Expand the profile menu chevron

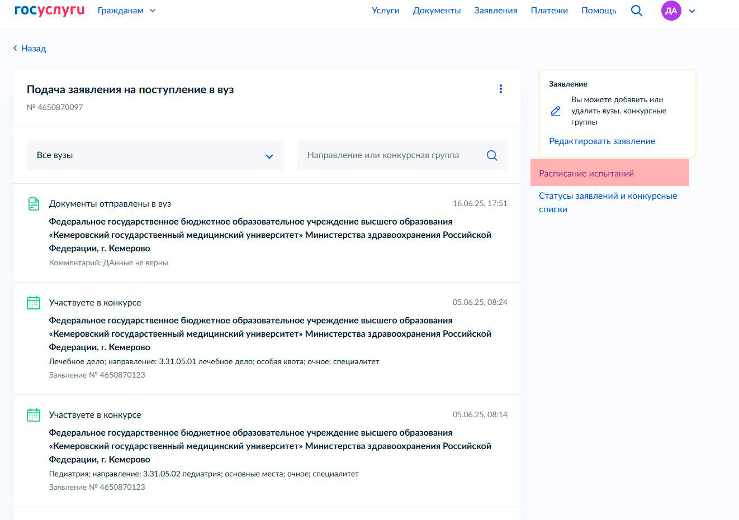692,11
